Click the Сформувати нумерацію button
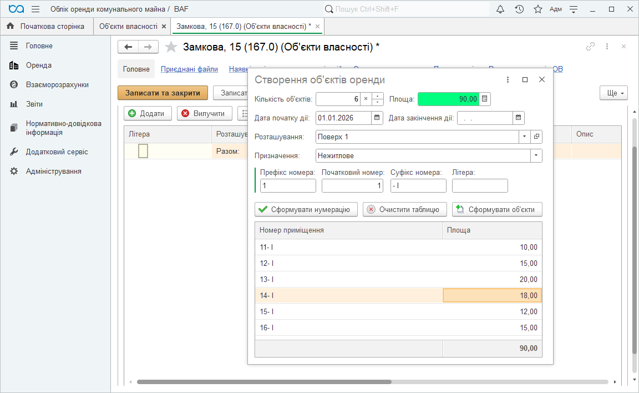The image size is (639, 393). [306, 209]
